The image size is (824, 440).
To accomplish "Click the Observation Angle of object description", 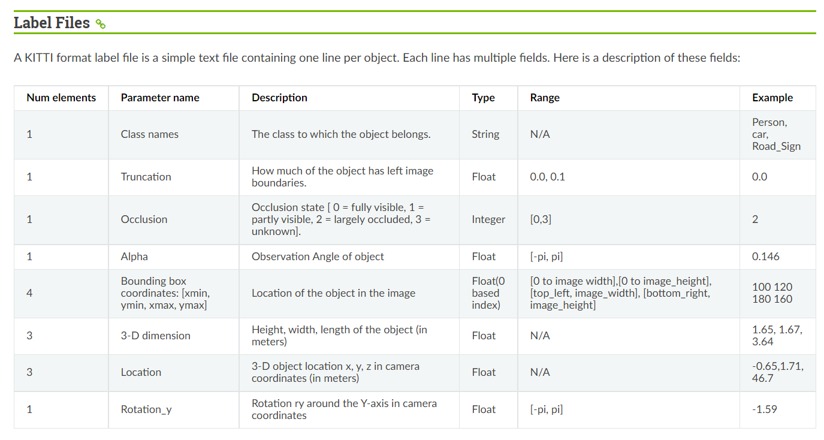I will pyautogui.click(x=318, y=257).
